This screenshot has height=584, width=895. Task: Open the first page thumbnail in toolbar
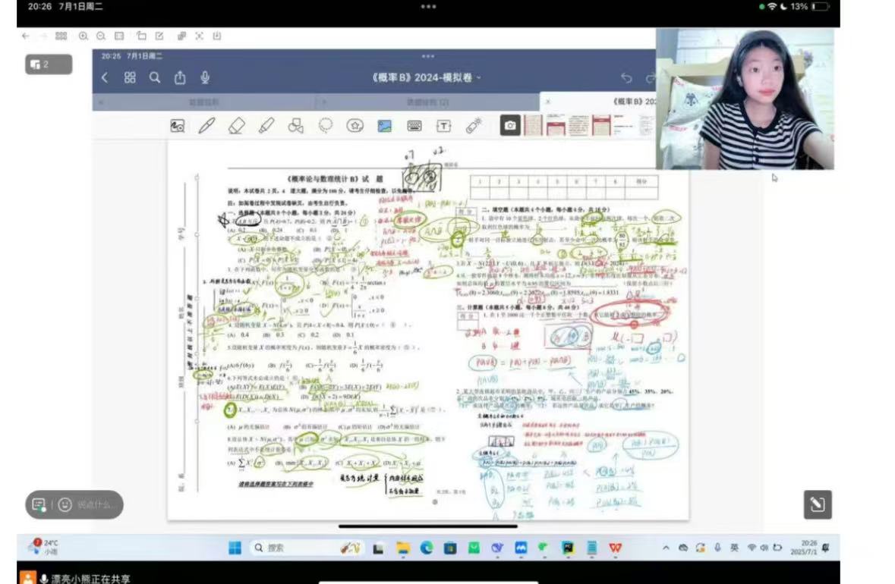[x=533, y=126]
